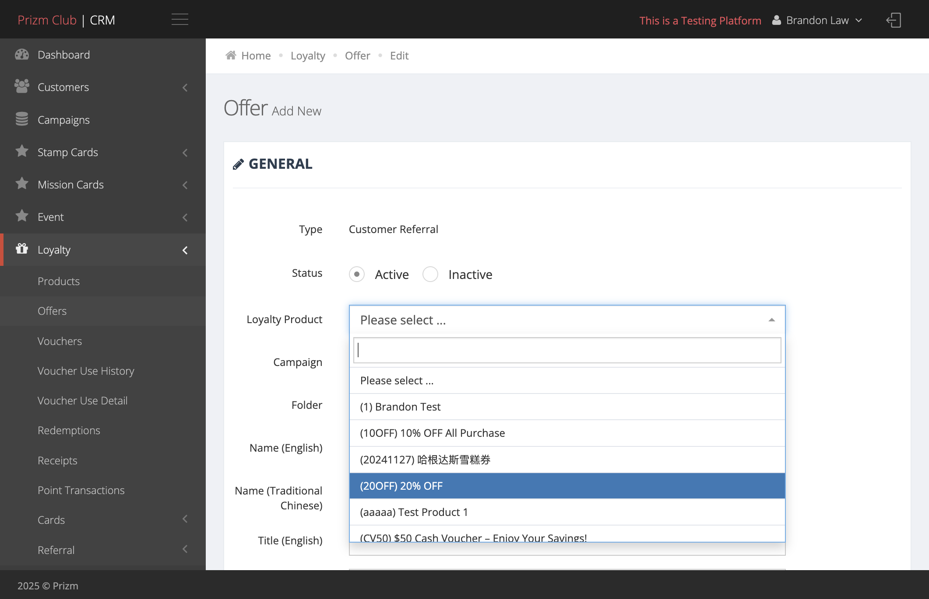Click the Loyalty gift icon
Image resolution: width=929 pixels, height=599 pixels.
click(22, 248)
